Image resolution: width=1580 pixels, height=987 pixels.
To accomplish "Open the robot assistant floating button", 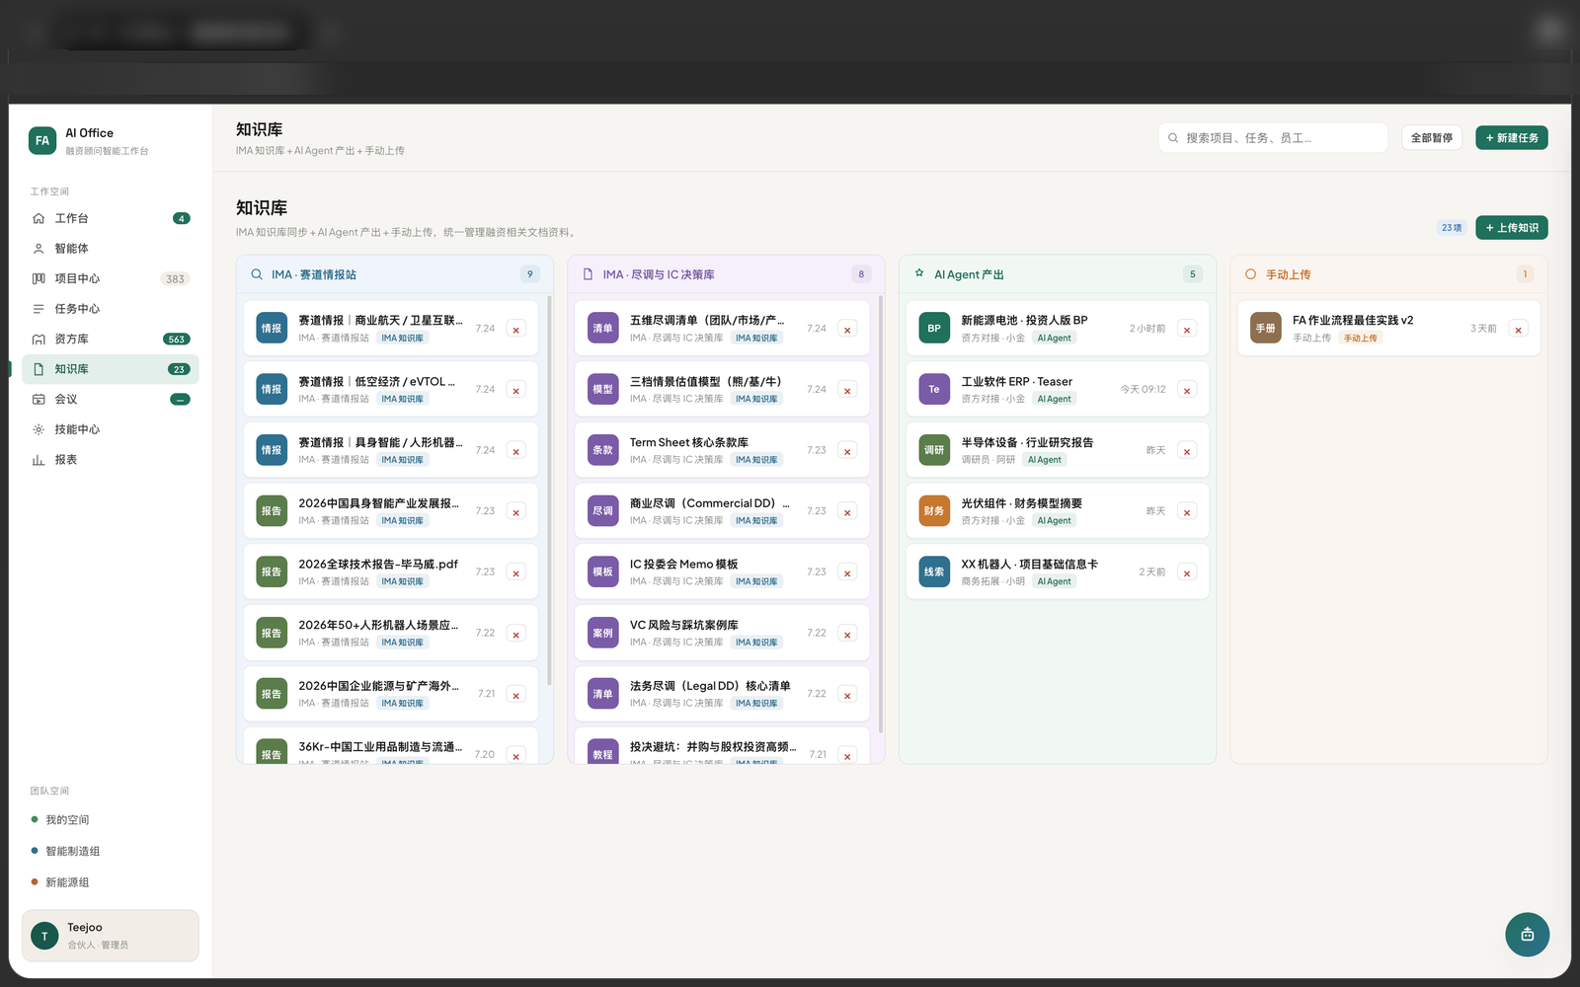I will 1527,934.
